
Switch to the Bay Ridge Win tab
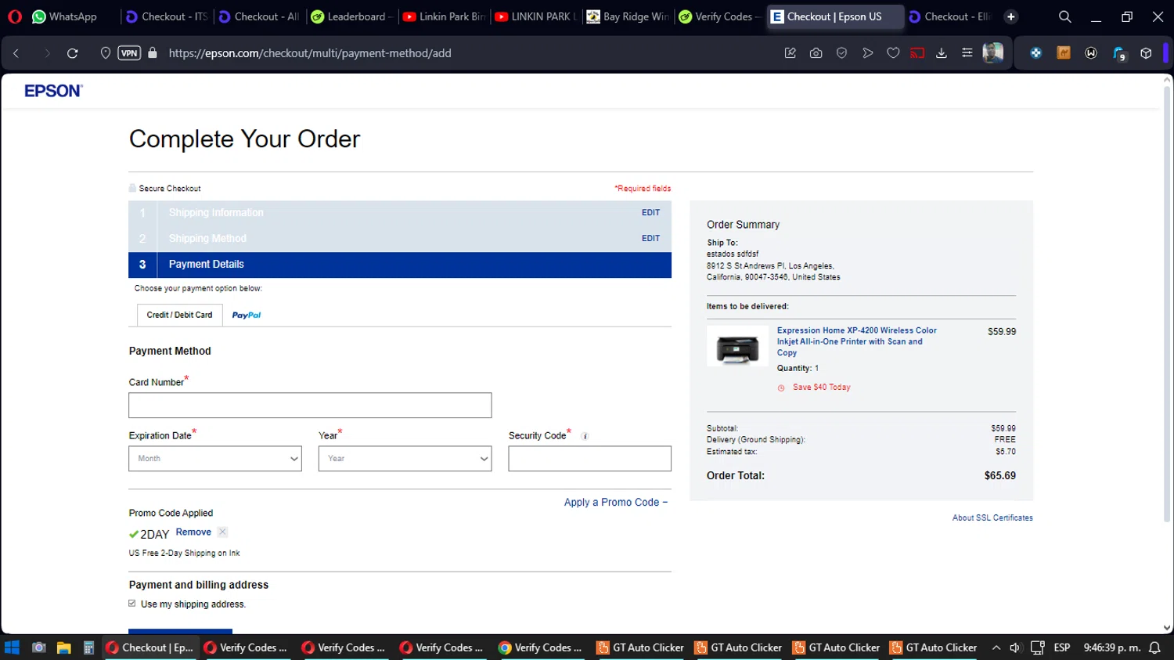click(628, 16)
